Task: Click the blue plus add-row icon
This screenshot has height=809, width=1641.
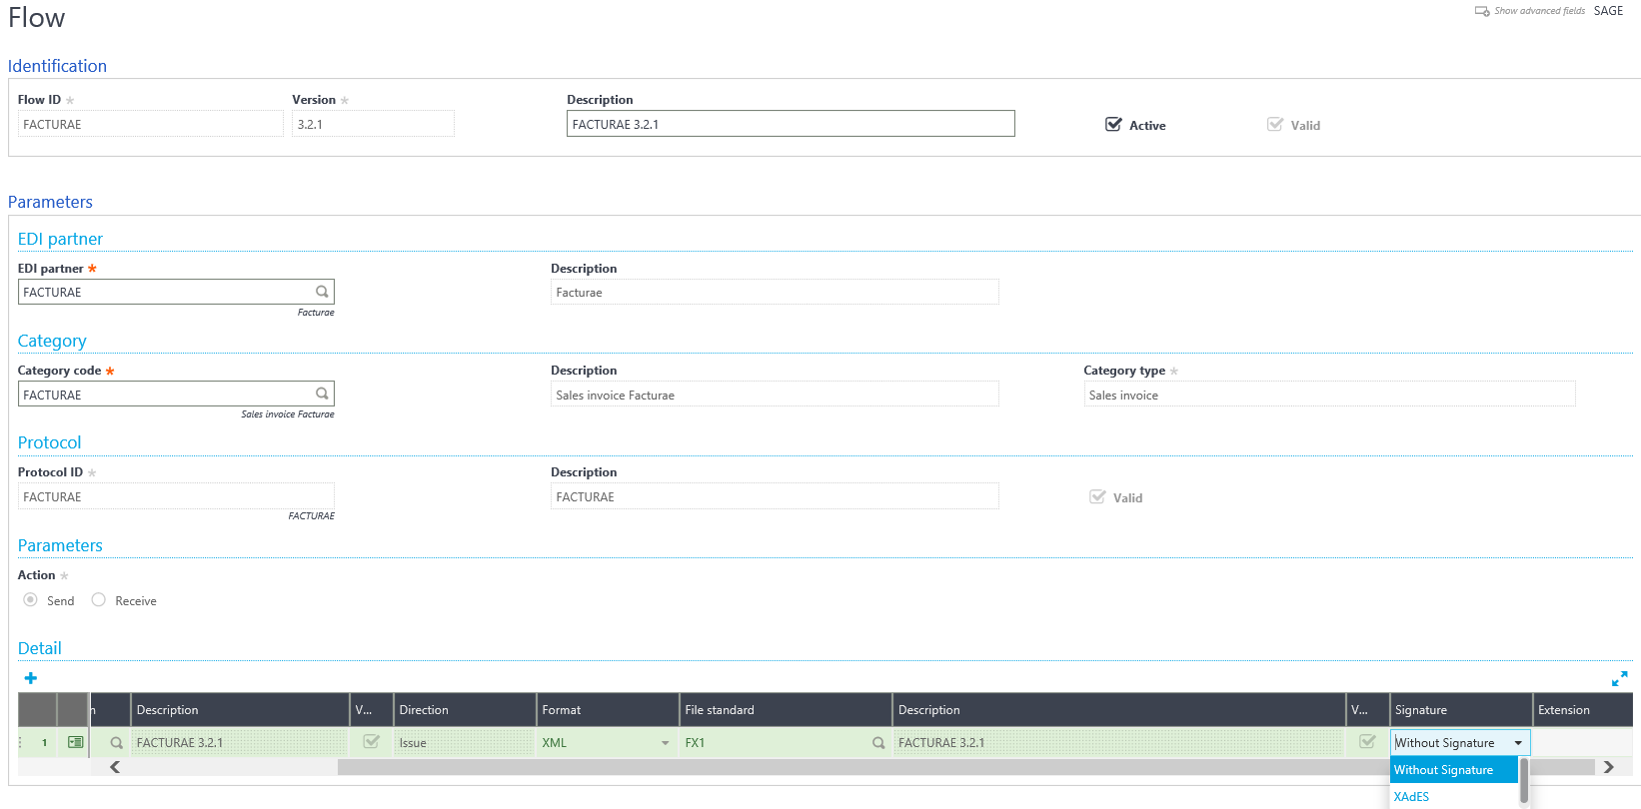Action: 31,678
